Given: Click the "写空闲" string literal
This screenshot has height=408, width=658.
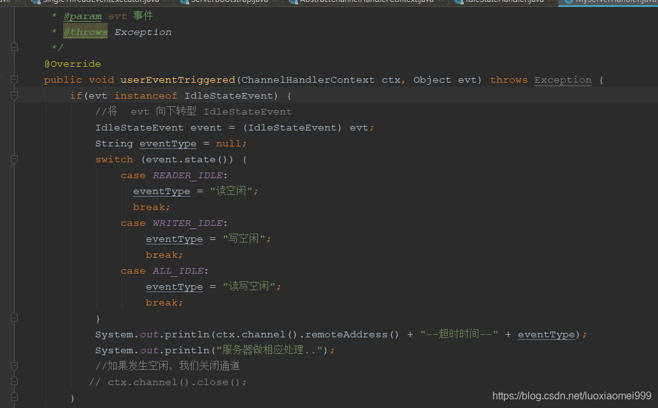Looking at the screenshot, I should pyautogui.click(x=244, y=239).
